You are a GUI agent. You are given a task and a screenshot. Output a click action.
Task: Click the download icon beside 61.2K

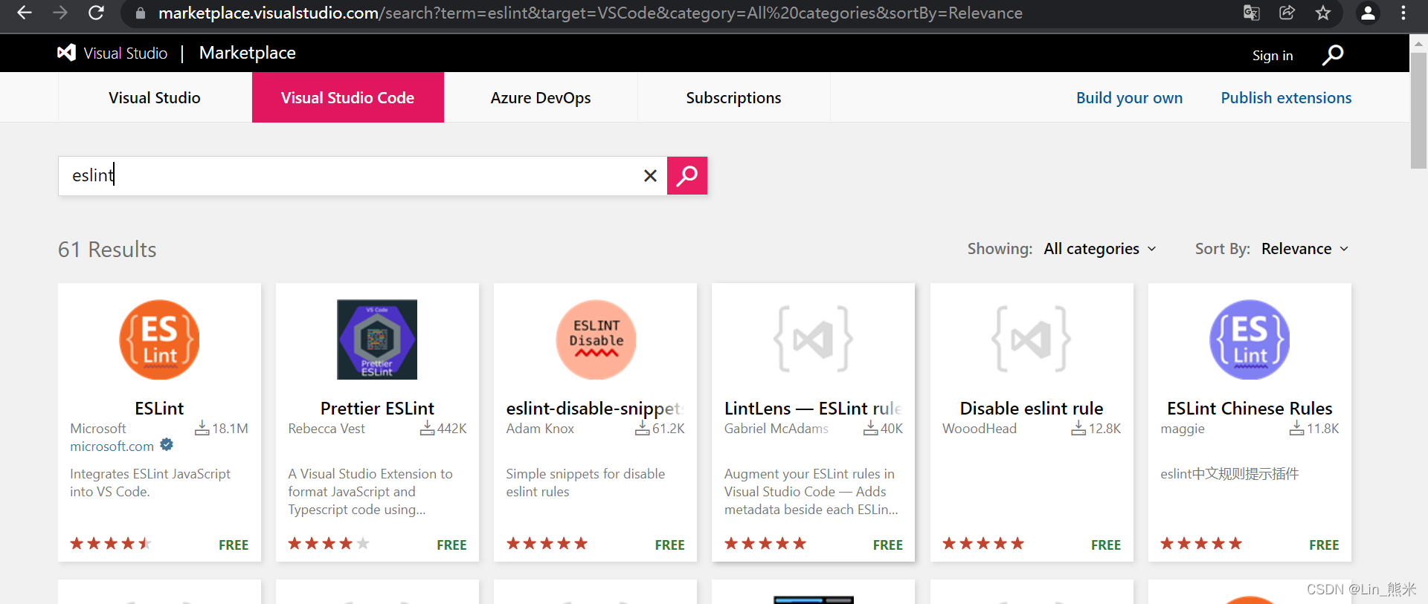pyautogui.click(x=643, y=428)
